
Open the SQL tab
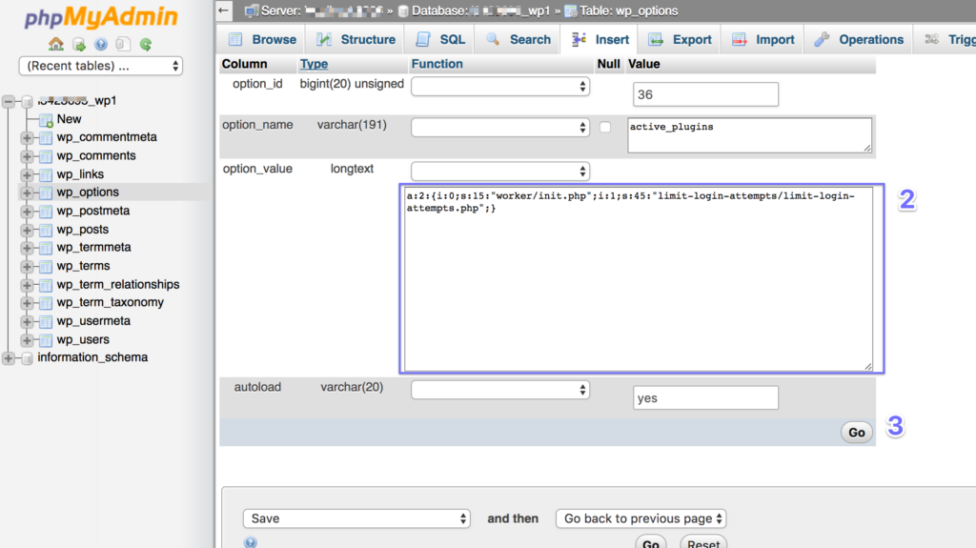click(440, 39)
